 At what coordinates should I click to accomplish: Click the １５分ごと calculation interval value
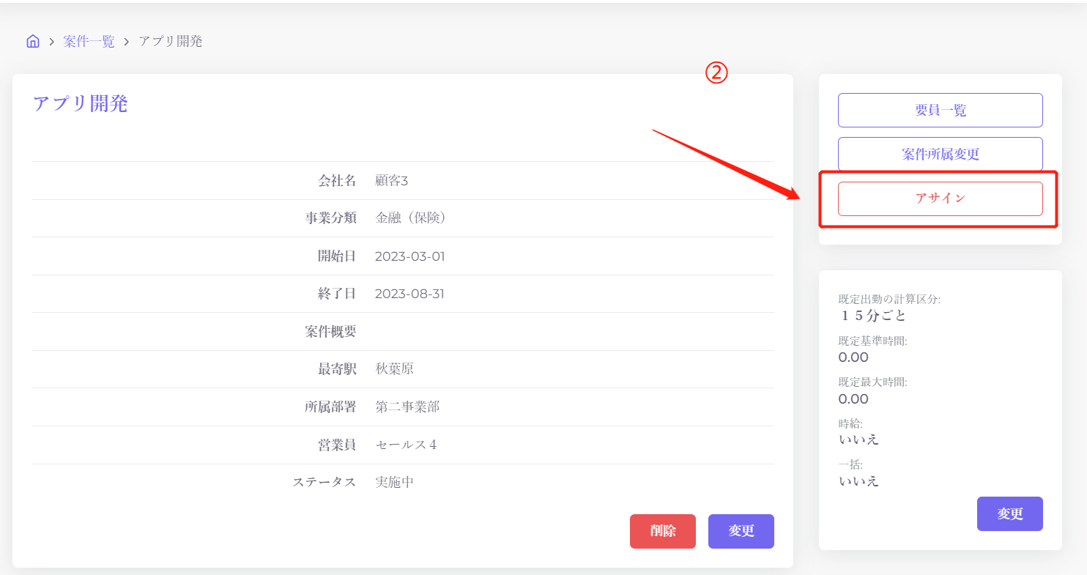coord(872,316)
